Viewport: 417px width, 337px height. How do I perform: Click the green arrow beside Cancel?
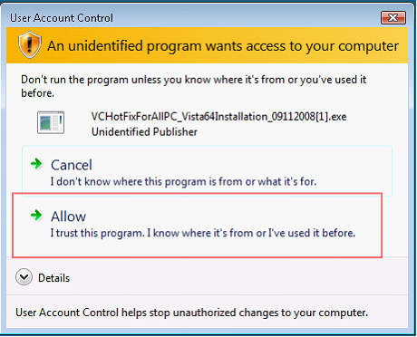36,164
